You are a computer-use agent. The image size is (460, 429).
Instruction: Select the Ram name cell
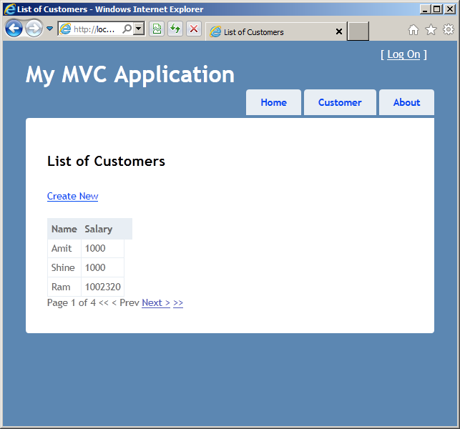pyautogui.click(x=64, y=287)
